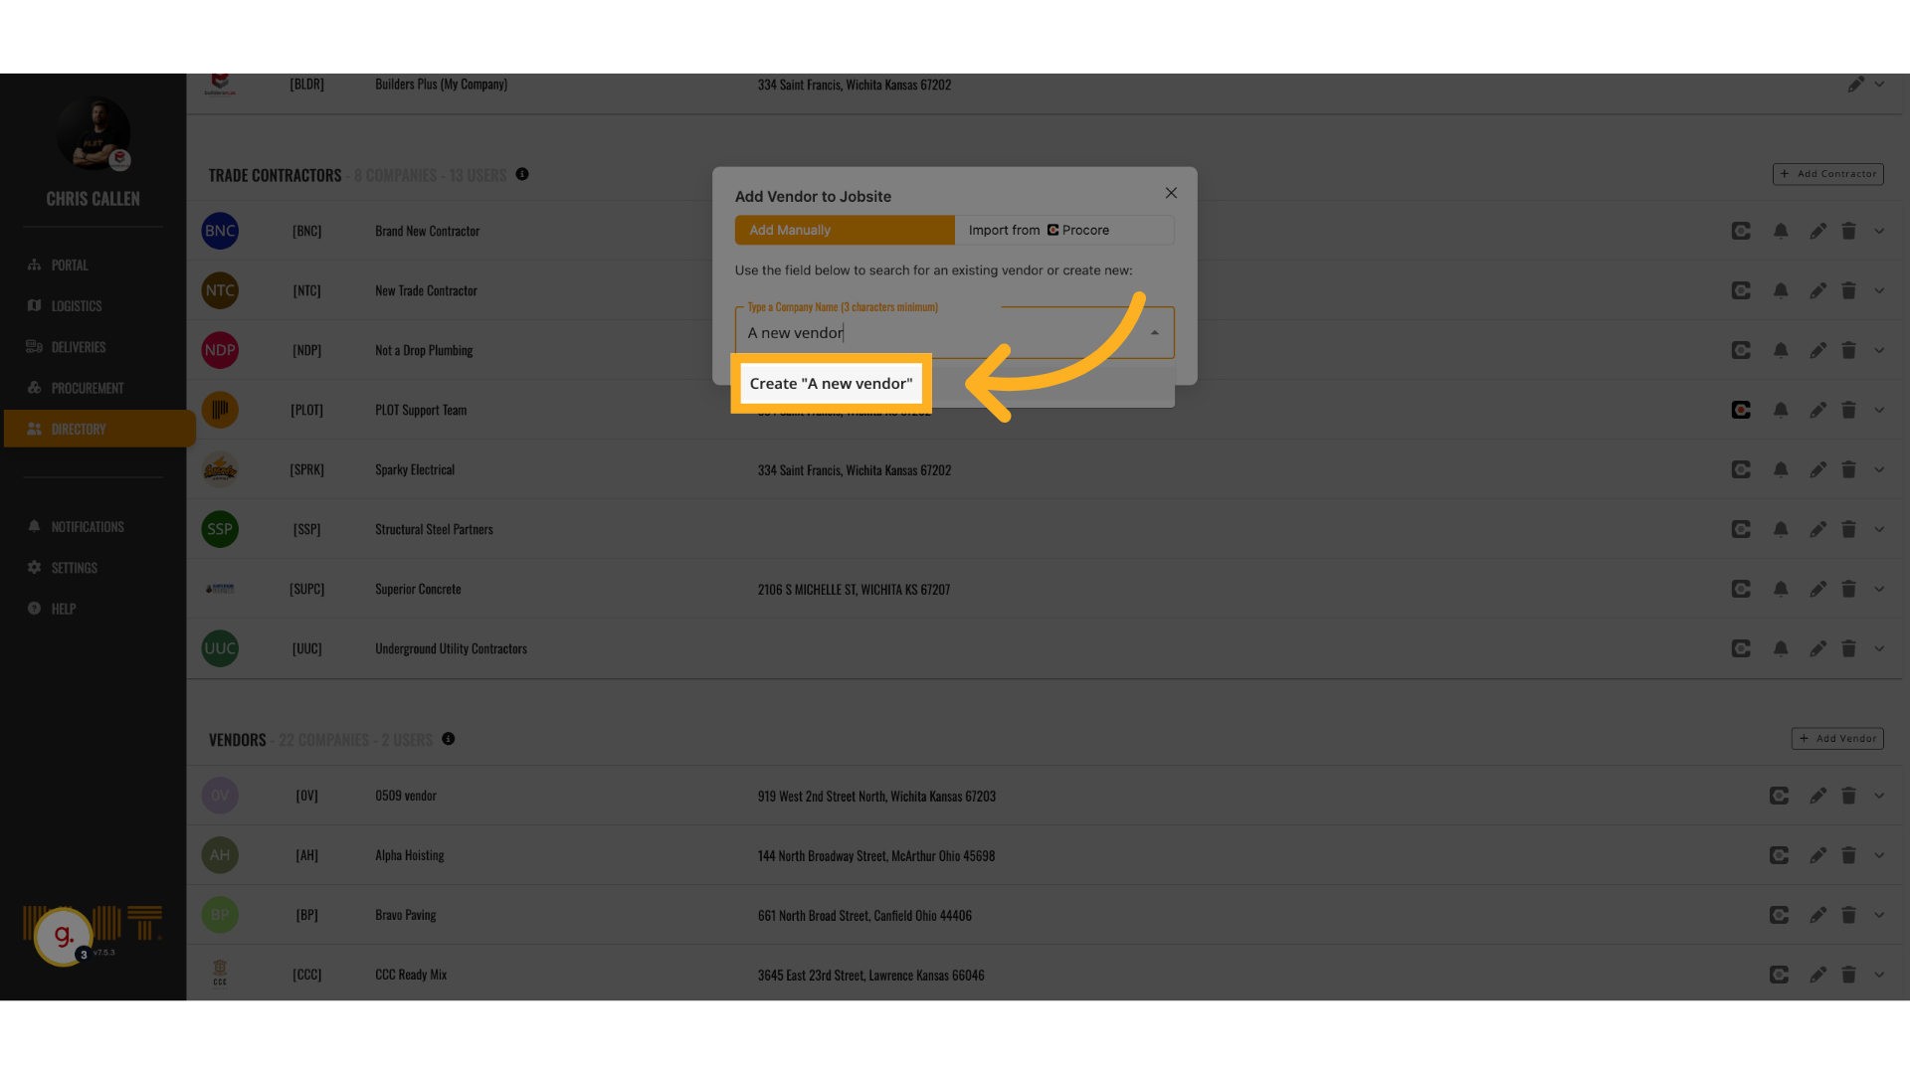Delete Bravo Paving via trash icon
The width and height of the screenshot is (1910, 1074).
[1848, 915]
